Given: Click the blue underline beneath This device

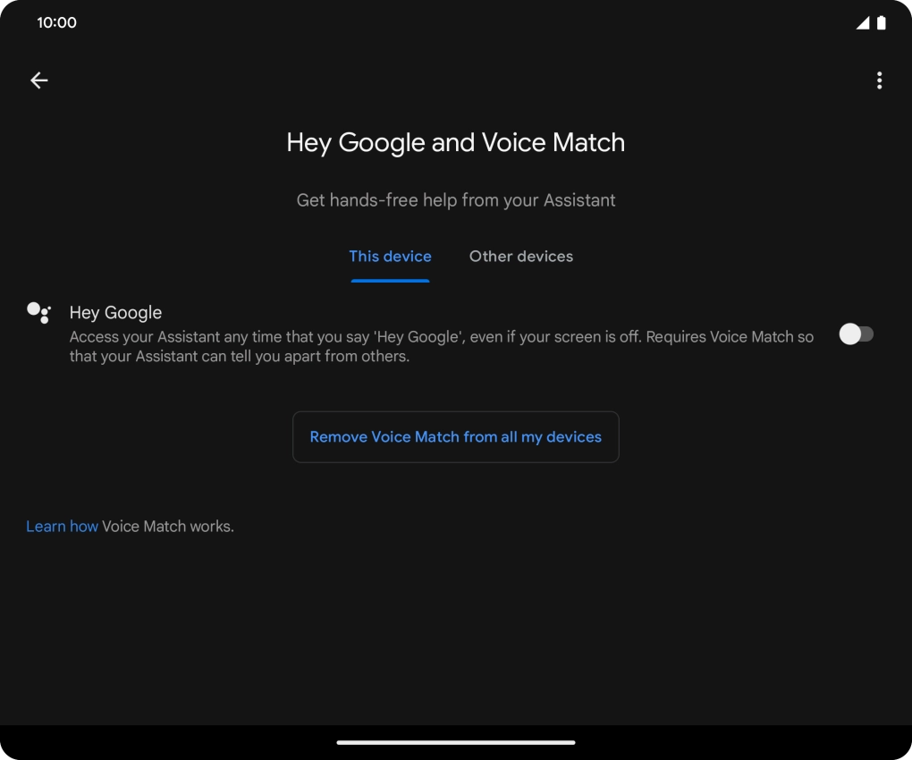Looking at the screenshot, I should click(390, 281).
